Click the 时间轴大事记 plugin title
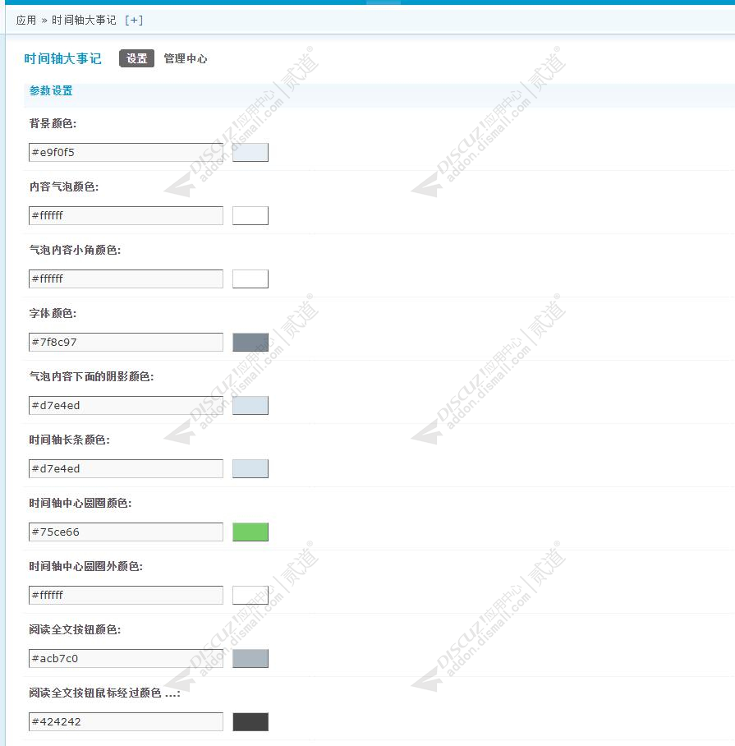This screenshot has height=746, width=735. (x=62, y=58)
